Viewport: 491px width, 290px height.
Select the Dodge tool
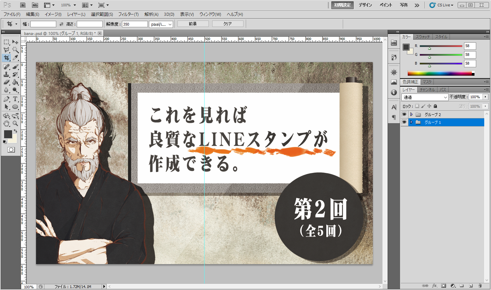15,90
